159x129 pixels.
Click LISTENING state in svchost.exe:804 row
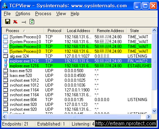pyautogui.click(x=137, y=100)
